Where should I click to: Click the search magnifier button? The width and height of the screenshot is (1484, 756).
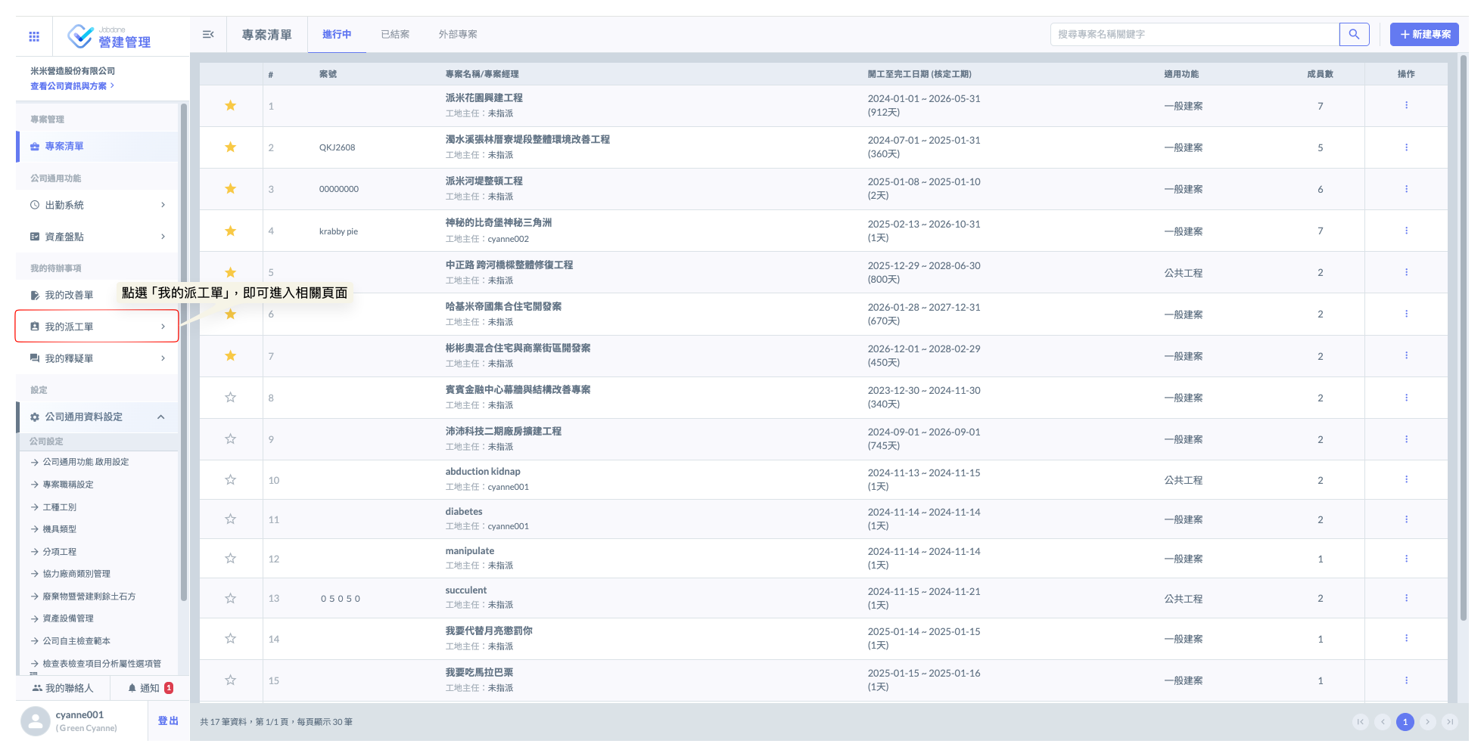coord(1354,35)
